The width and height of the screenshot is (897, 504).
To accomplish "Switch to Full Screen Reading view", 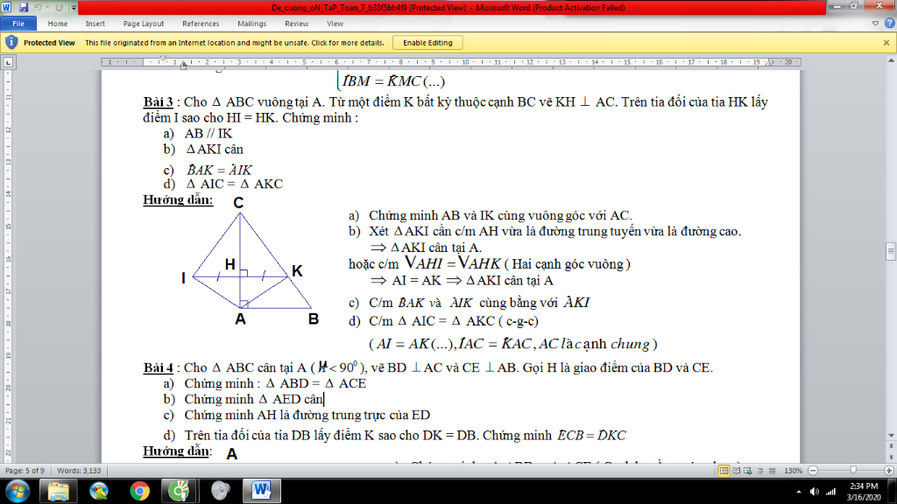I will [x=736, y=471].
